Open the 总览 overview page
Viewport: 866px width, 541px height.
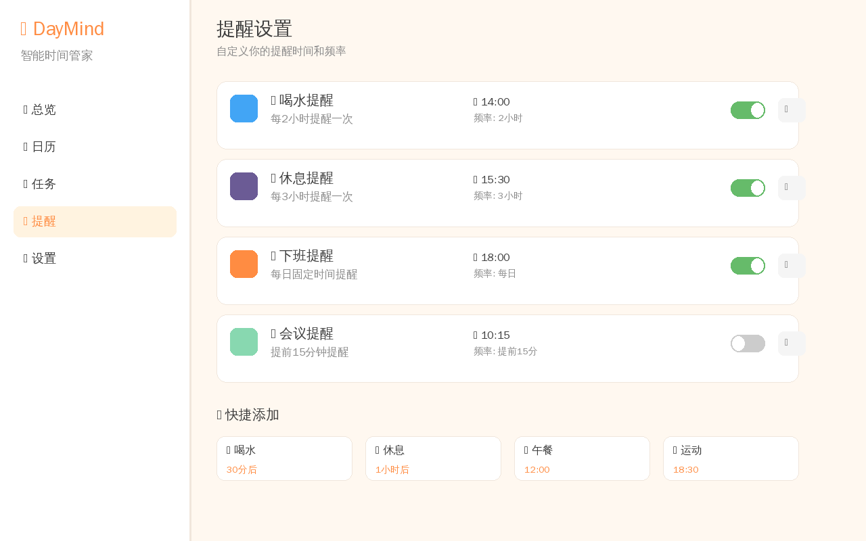pyautogui.click(x=95, y=110)
